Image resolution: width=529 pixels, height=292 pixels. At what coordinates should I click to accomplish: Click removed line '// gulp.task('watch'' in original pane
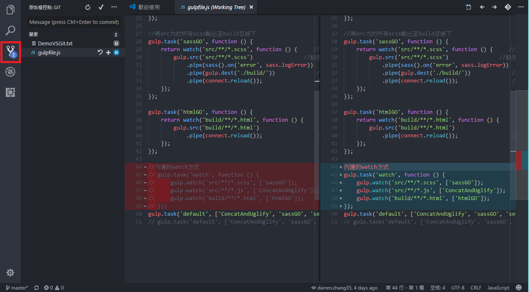204,175
